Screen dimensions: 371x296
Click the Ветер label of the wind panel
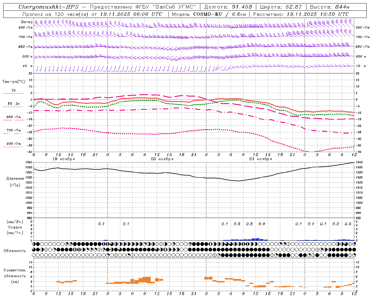click(27, 22)
